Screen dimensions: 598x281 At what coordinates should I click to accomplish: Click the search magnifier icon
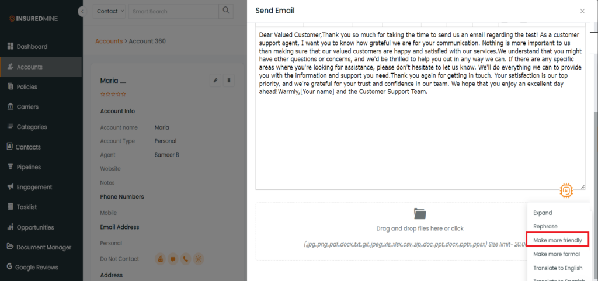pos(226,11)
